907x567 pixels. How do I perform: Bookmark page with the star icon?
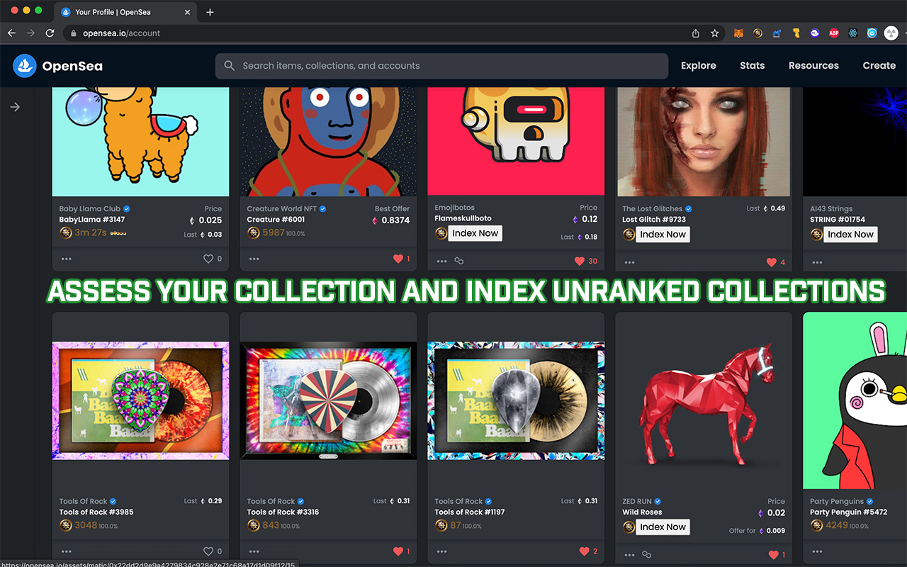[715, 33]
